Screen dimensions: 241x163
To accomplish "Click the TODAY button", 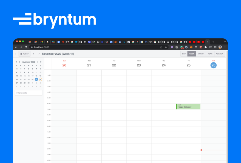I will click(25, 54).
